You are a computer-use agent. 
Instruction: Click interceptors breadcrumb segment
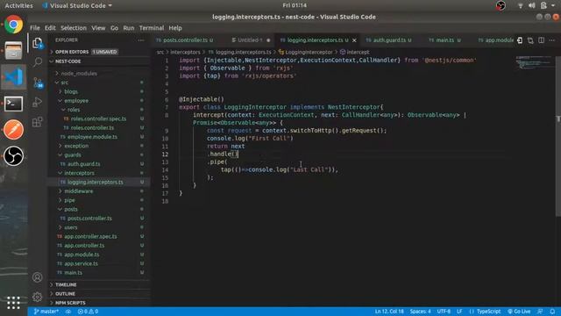tap(185, 52)
